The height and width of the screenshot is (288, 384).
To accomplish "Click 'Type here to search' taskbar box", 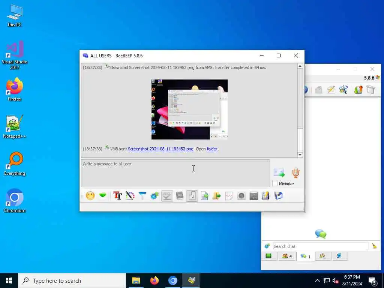I will click(72, 280).
